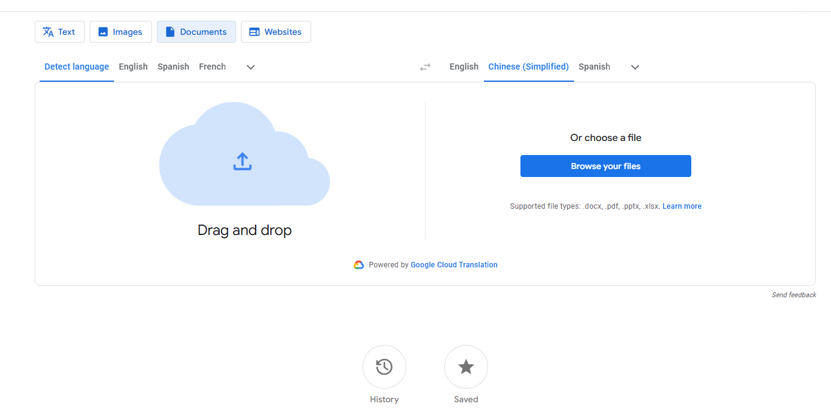The height and width of the screenshot is (412, 831).
Task: Open Saved translations star icon
Action: 466,367
